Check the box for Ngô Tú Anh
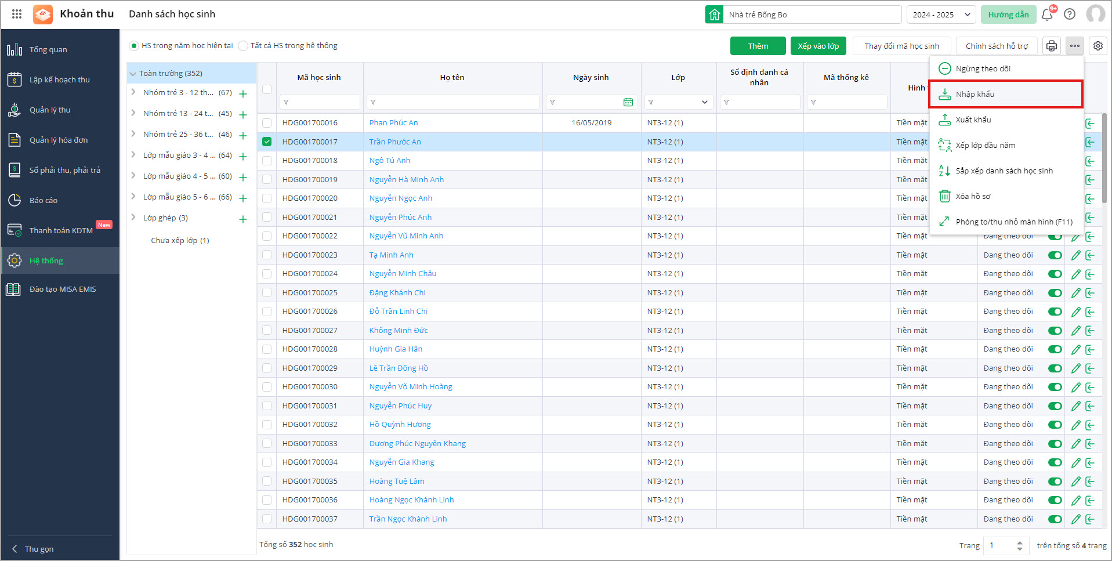 (267, 161)
